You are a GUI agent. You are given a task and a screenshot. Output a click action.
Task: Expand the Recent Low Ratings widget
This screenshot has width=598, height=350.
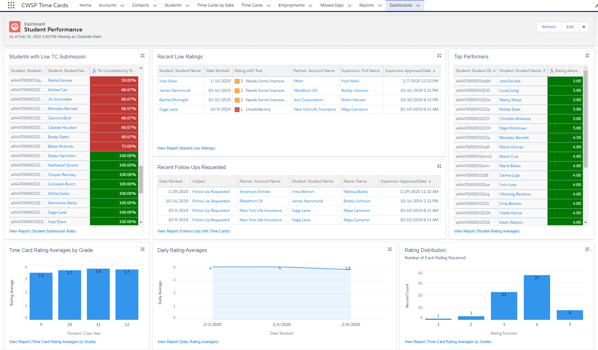coord(439,56)
